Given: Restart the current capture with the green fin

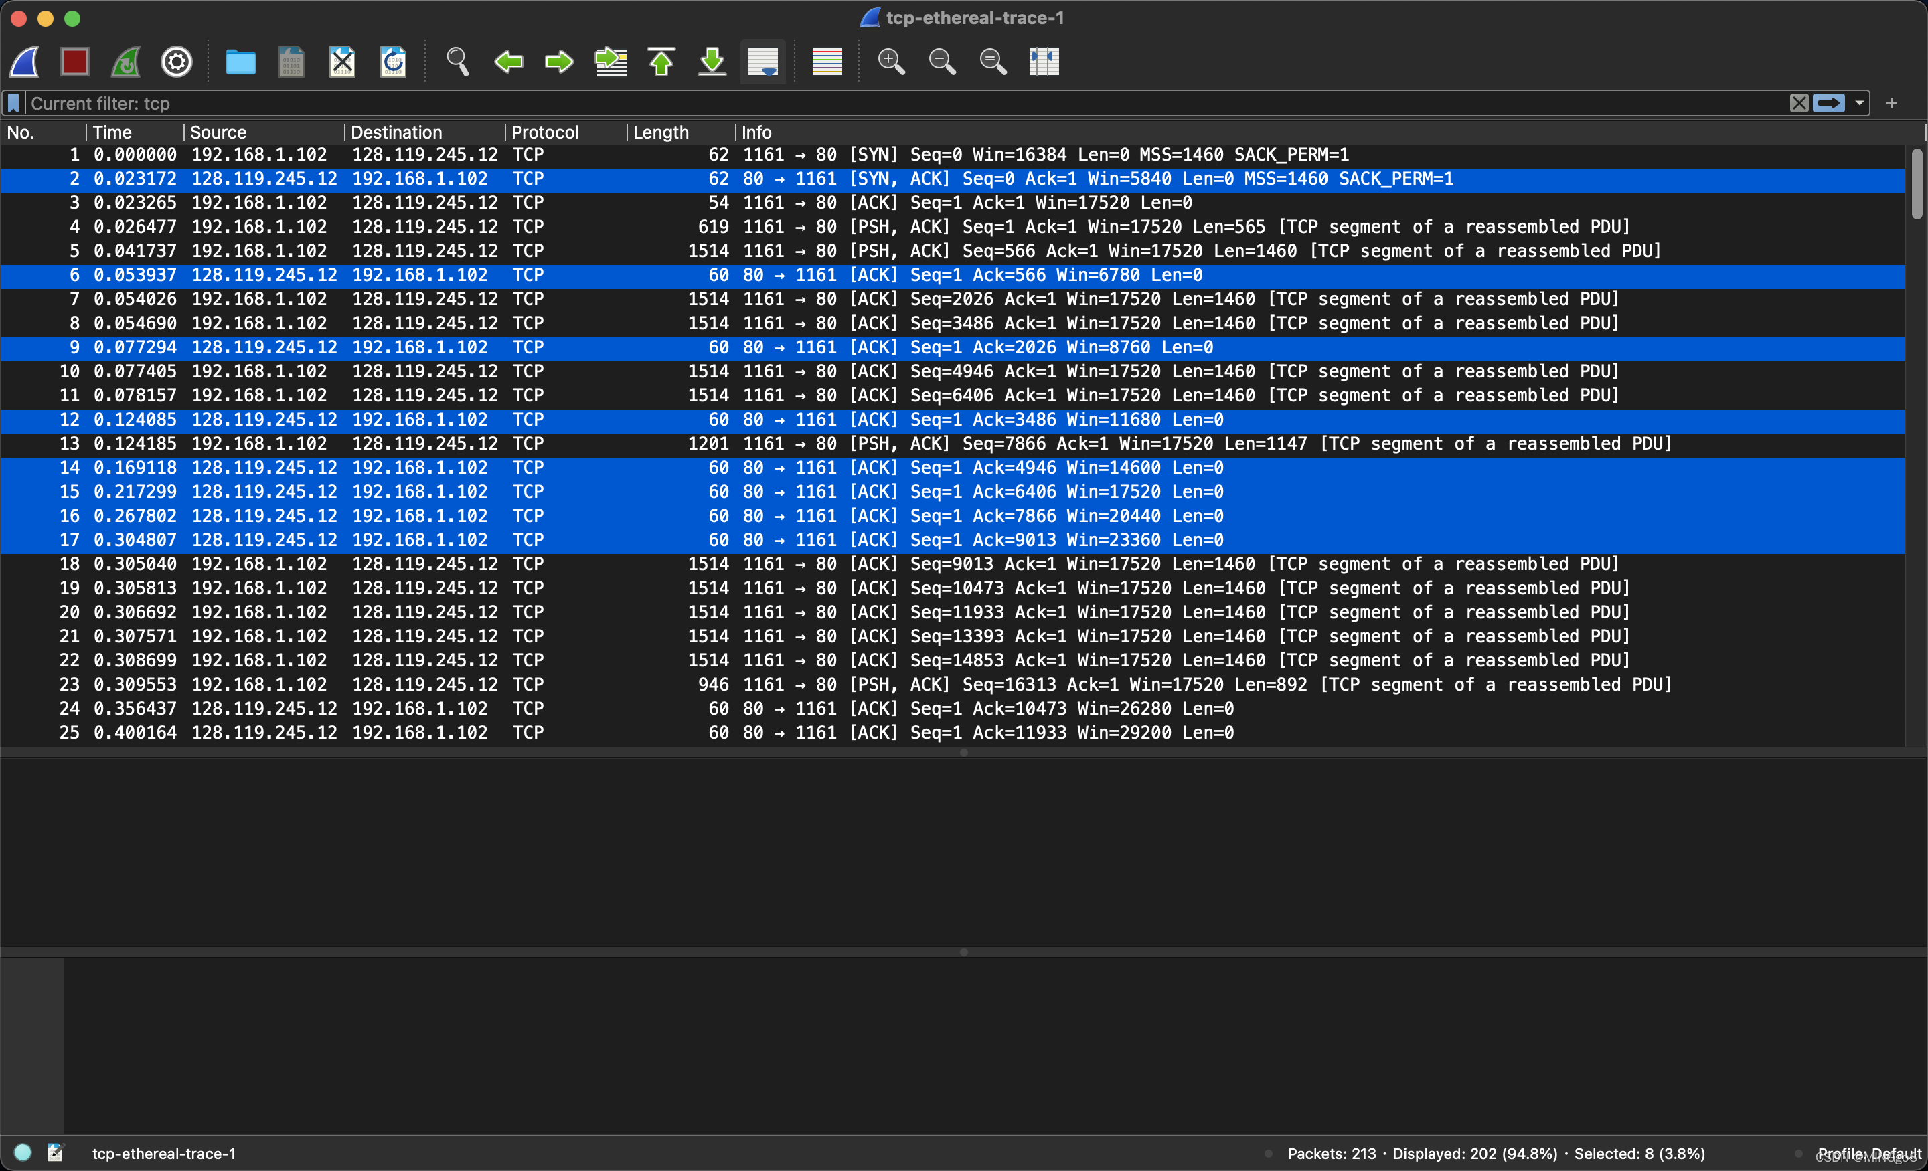Looking at the screenshot, I should 126,61.
